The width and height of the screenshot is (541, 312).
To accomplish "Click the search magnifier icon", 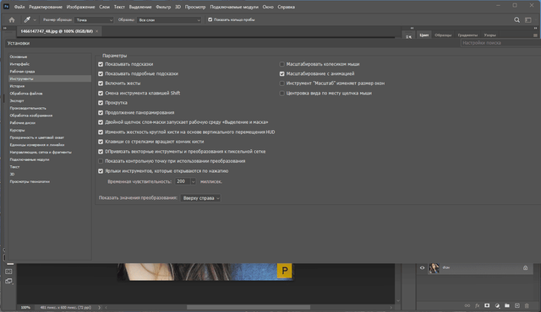I will tap(516, 20).
